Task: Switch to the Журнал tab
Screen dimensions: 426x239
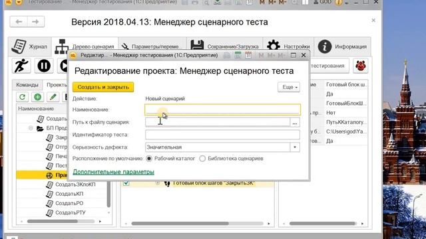Action: click(29, 46)
